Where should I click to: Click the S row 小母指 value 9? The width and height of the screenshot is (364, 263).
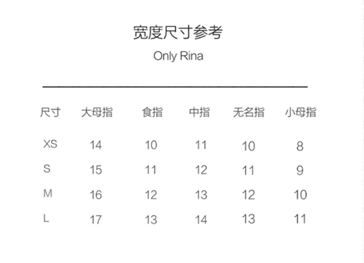pyautogui.click(x=300, y=170)
